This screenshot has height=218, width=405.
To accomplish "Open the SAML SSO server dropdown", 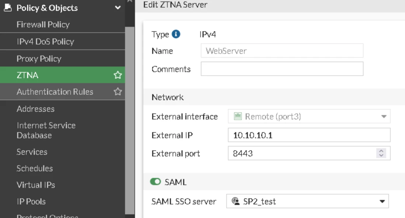I will click(307, 201).
